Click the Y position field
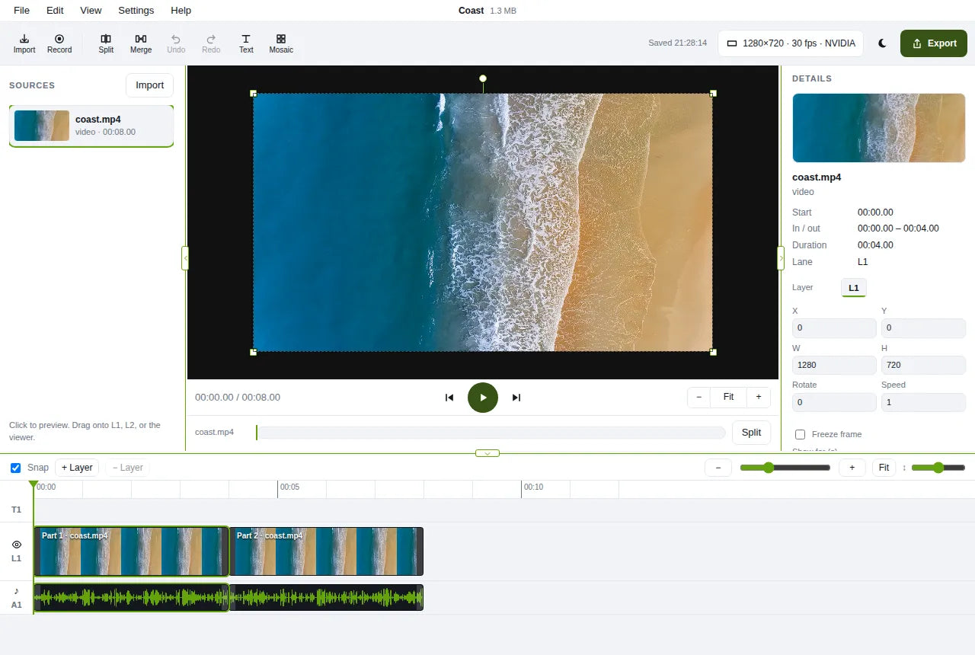 923,328
